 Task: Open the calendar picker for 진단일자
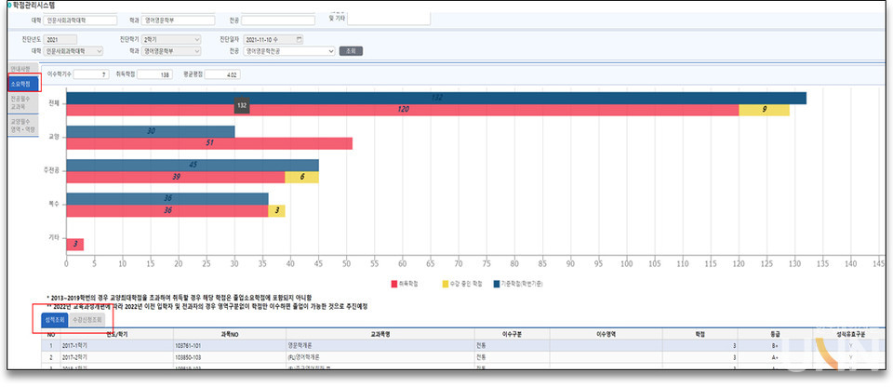(x=299, y=39)
